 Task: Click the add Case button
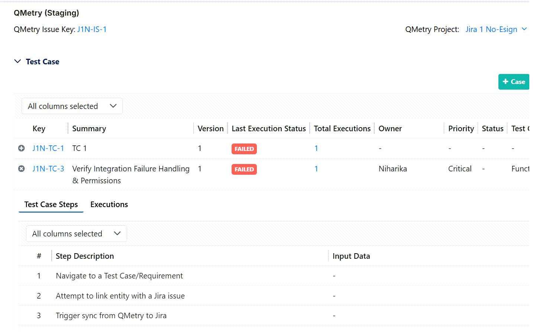tap(513, 82)
